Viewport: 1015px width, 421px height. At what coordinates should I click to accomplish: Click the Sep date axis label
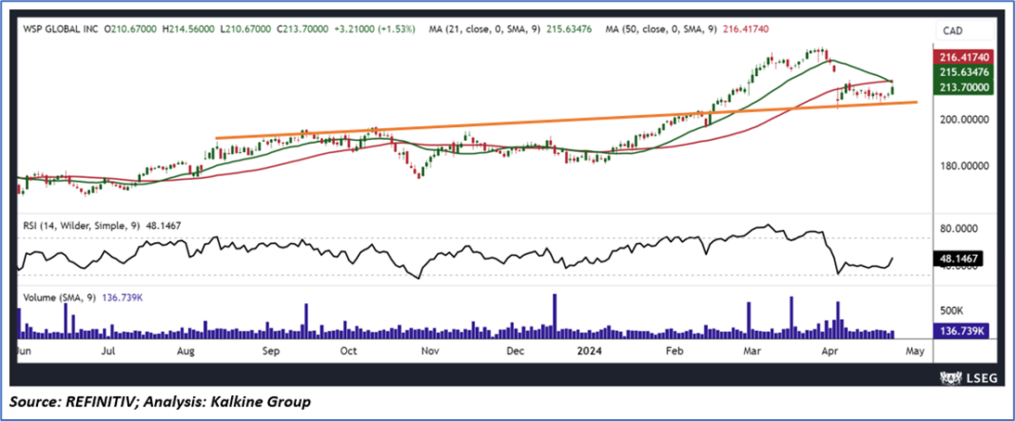click(x=271, y=351)
